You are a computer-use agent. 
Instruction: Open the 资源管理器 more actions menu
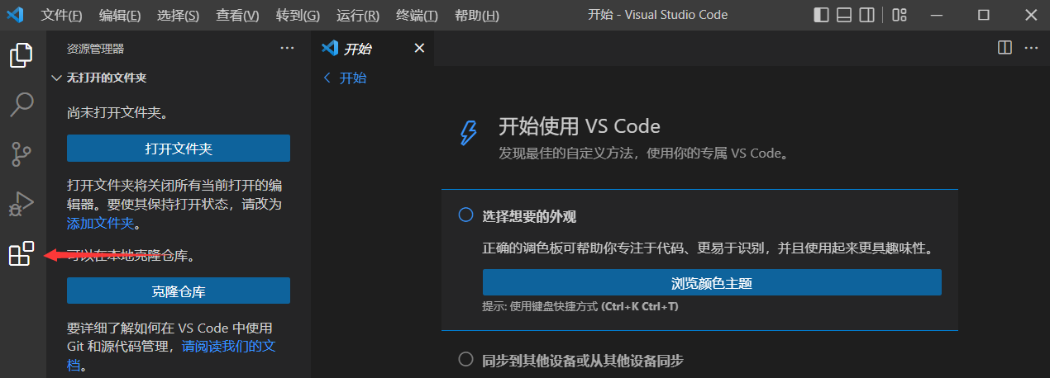pos(287,49)
